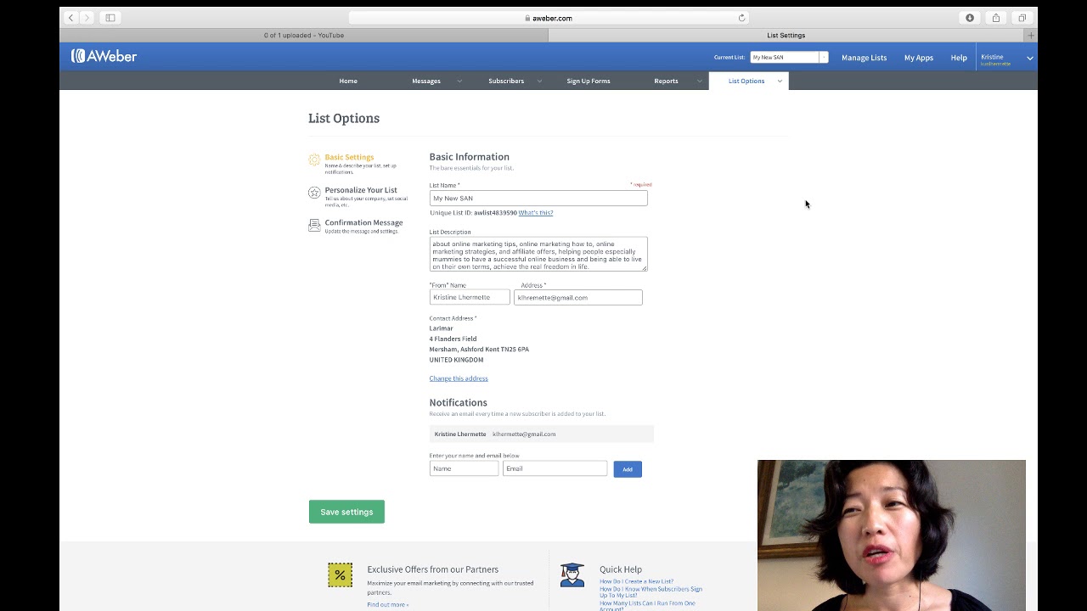The width and height of the screenshot is (1087, 611).
Task: Click the blue Add notification button
Action: tap(628, 469)
